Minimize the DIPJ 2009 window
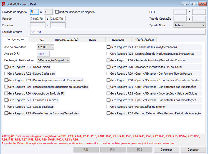Screen dimensions: 208x154 (x=185, y=4)
